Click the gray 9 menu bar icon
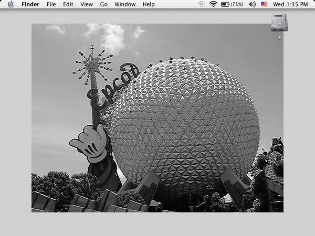Viewport: 315px width, 236px height. click(x=202, y=4)
